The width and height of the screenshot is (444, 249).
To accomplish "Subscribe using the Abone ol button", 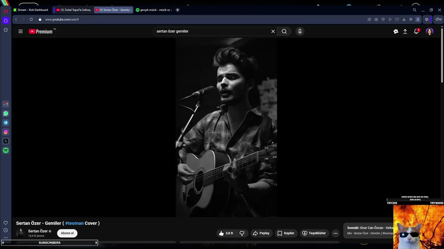I will 67,233.
